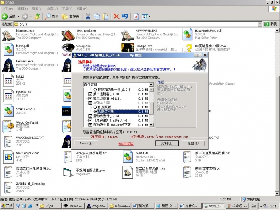The image size is (280, 210).
Task: Click the Properties checkmark icon
Action: pos(136,16)
